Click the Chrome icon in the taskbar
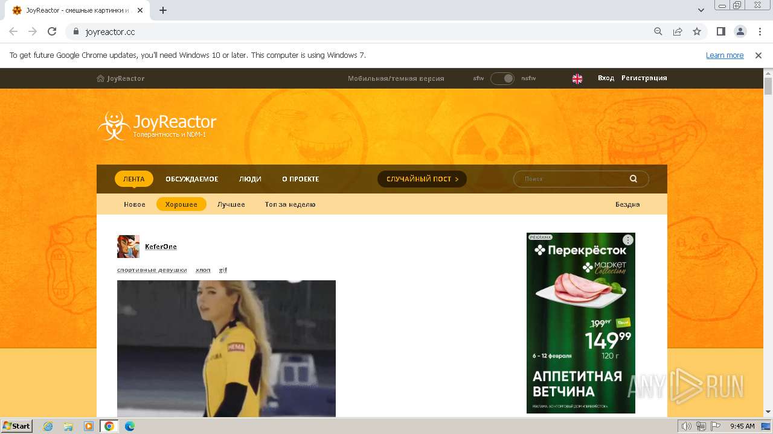Viewport: 773px width, 434px height. tap(109, 426)
